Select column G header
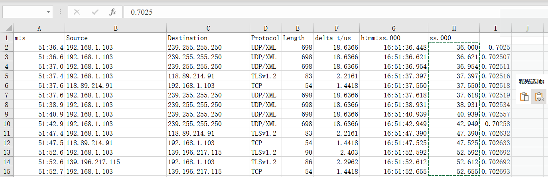 (394, 28)
